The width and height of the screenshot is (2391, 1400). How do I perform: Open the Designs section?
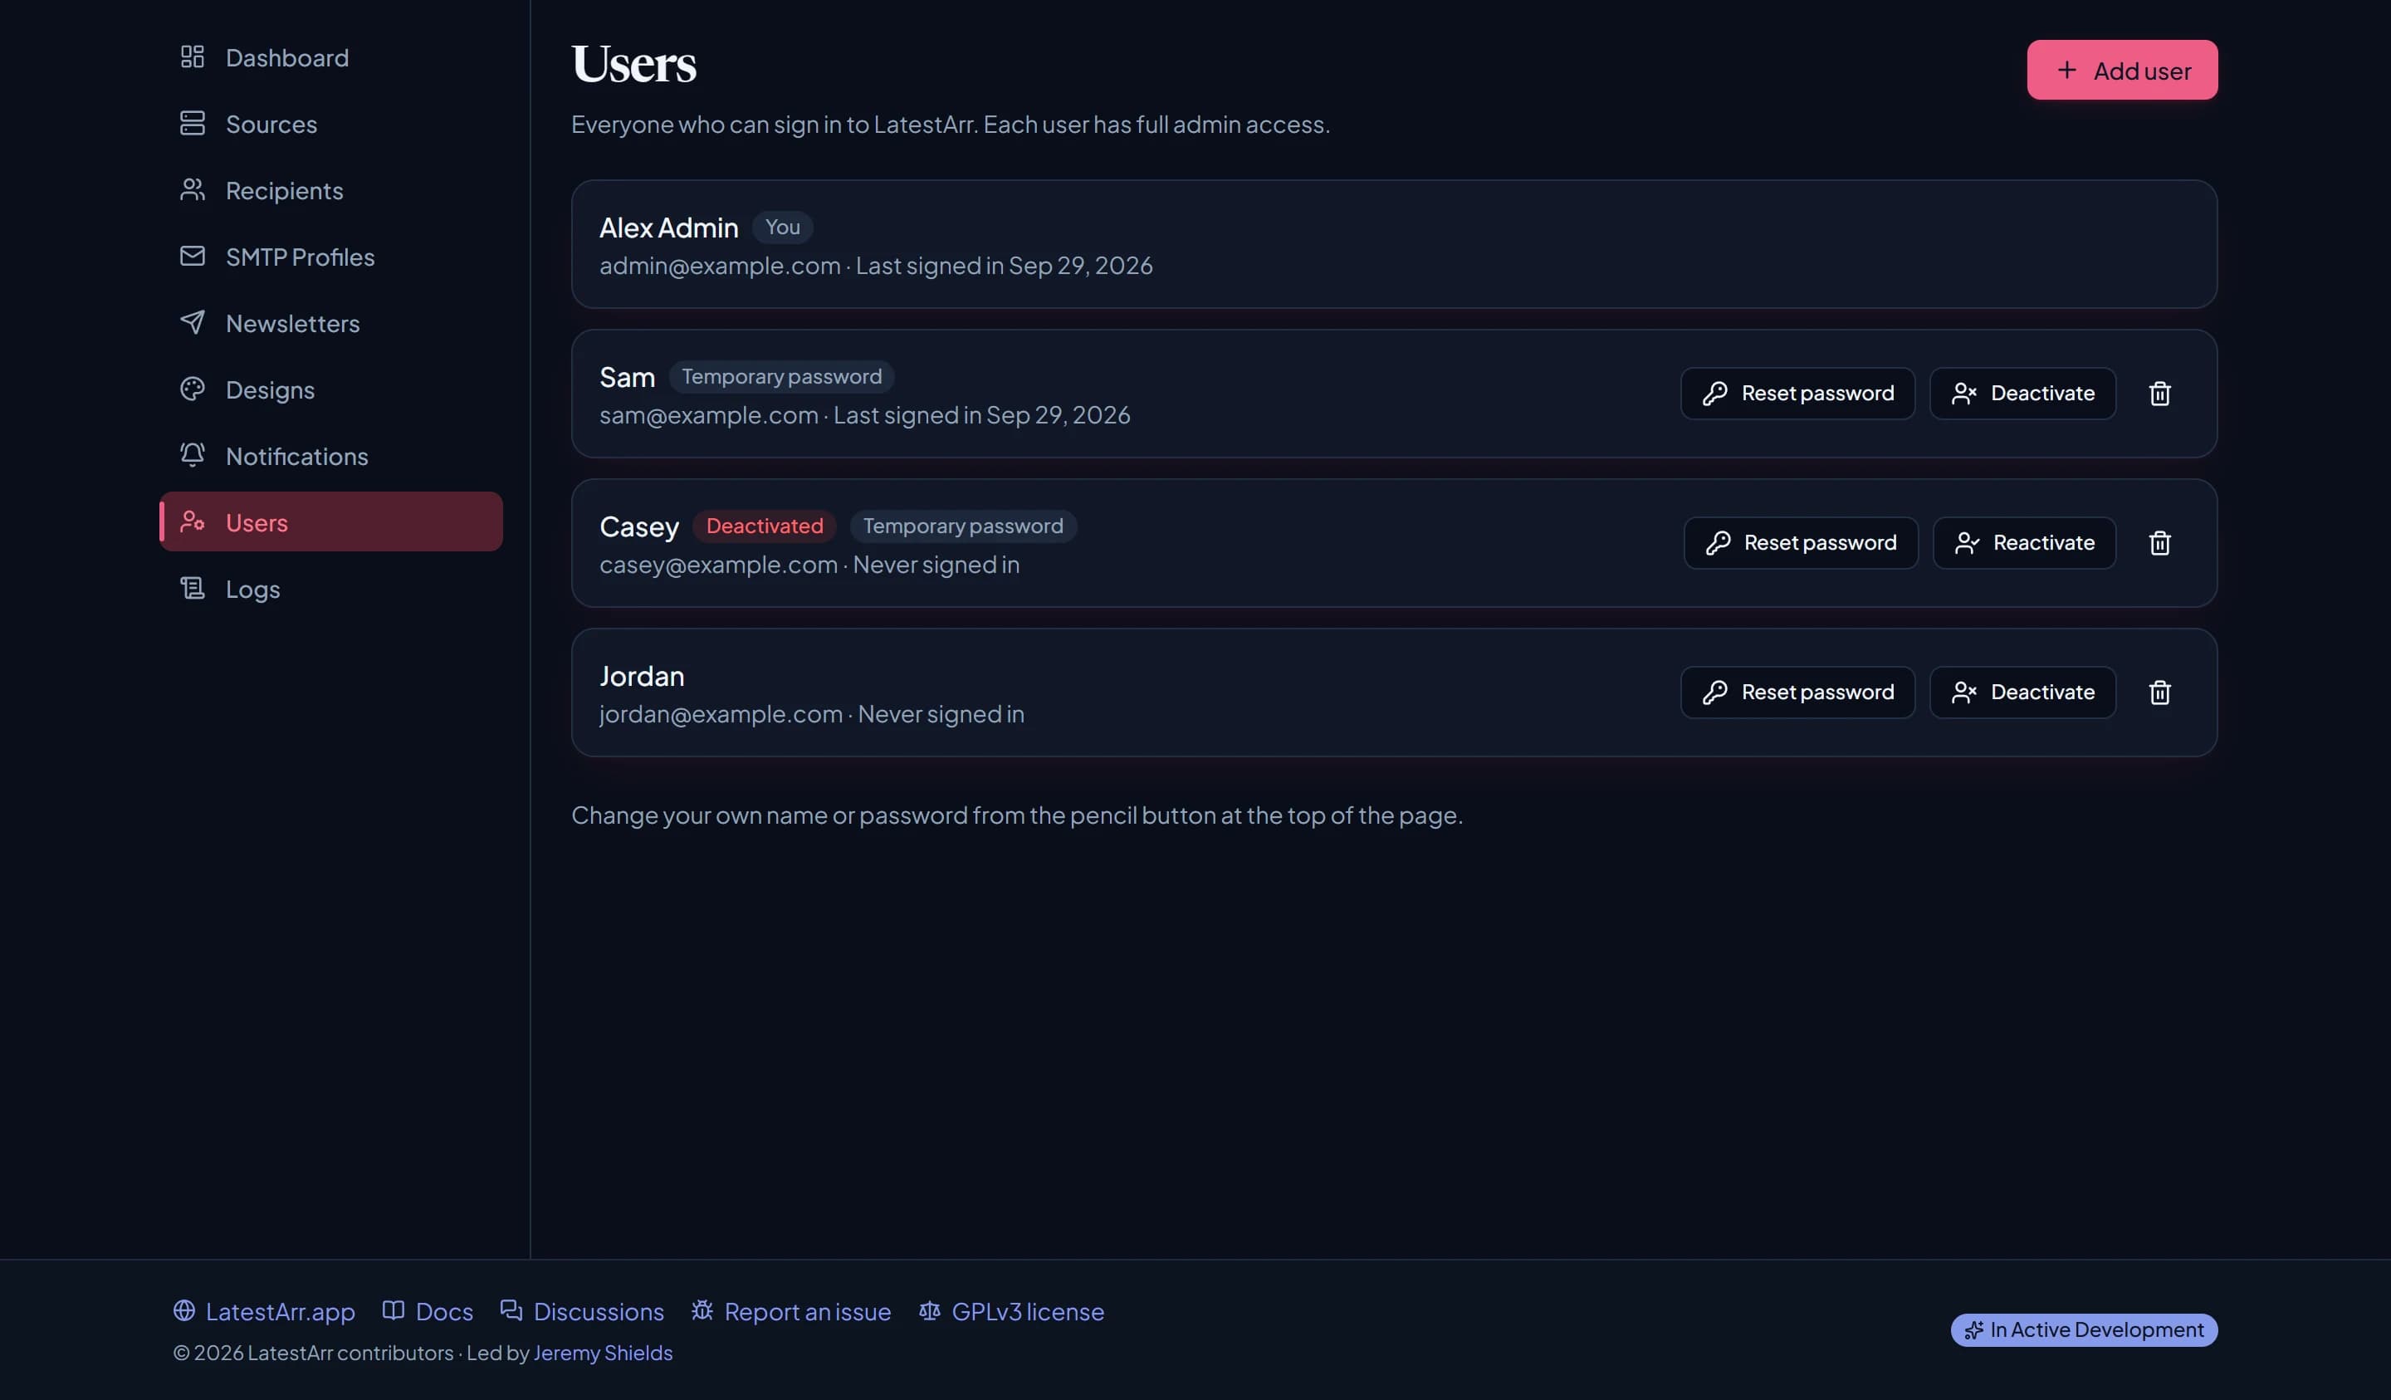(x=331, y=389)
